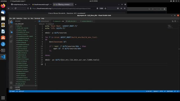
Task: Open the Accounts menu icon
Action: point(11,83)
